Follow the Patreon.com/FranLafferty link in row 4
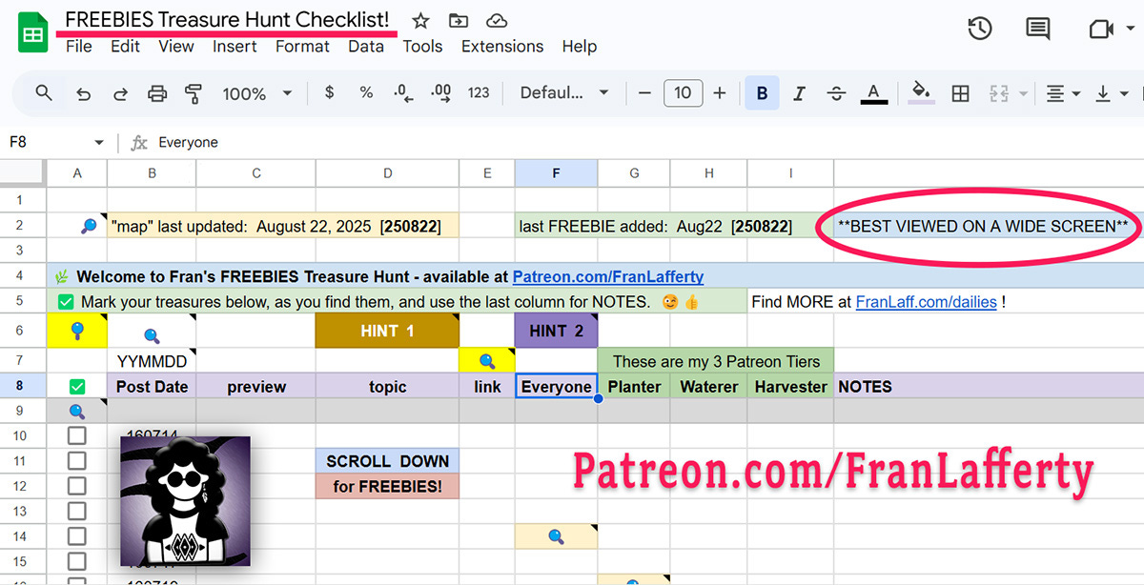Viewport: 1144px width, 585px height. tap(608, 277)
